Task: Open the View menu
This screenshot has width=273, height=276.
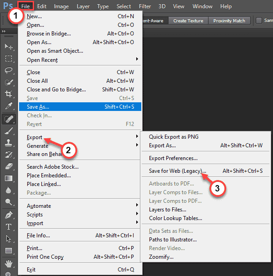Action: tap(179, 6)
